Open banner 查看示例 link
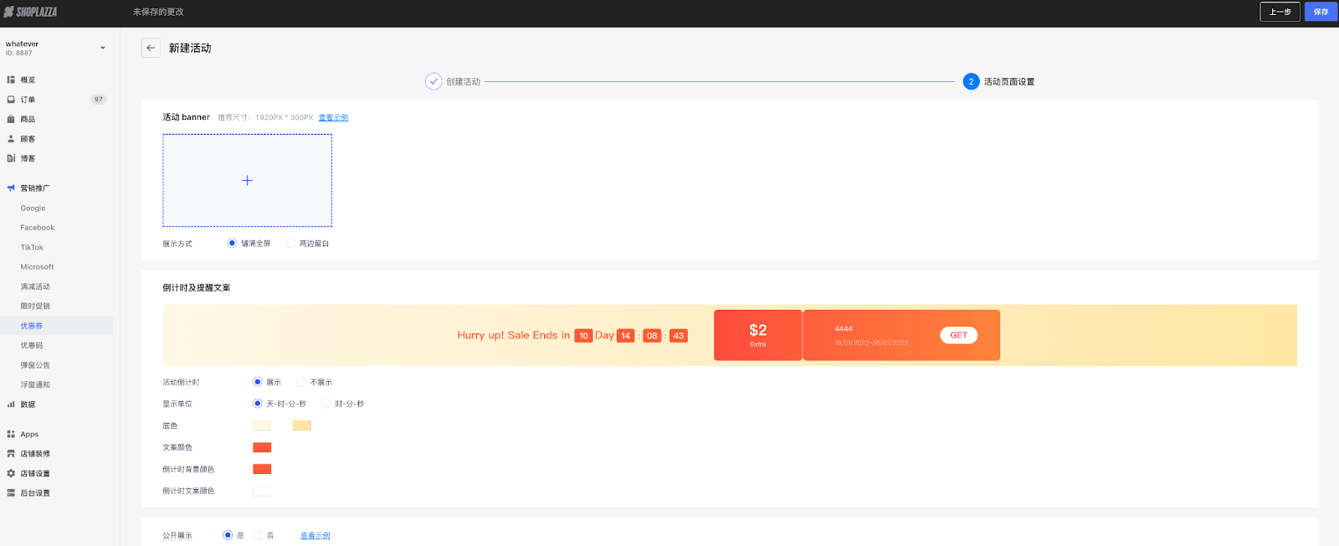Screen dimensions: 1339x546 333,117
